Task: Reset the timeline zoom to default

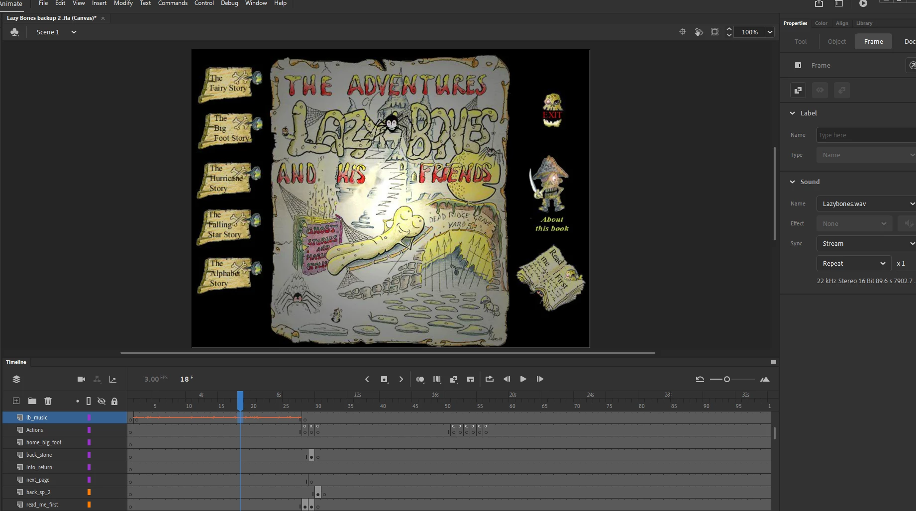Action: (700, 379)
